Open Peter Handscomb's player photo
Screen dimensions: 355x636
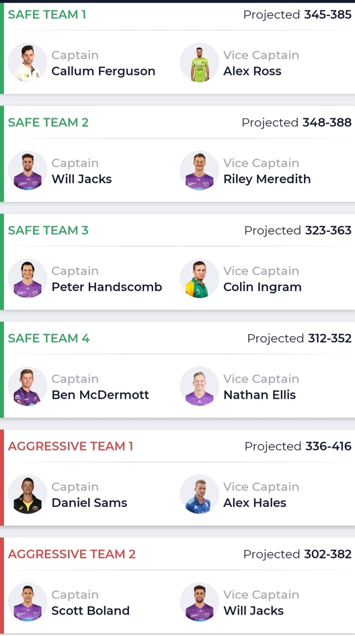pyautogui.click(x=28, y=278)
